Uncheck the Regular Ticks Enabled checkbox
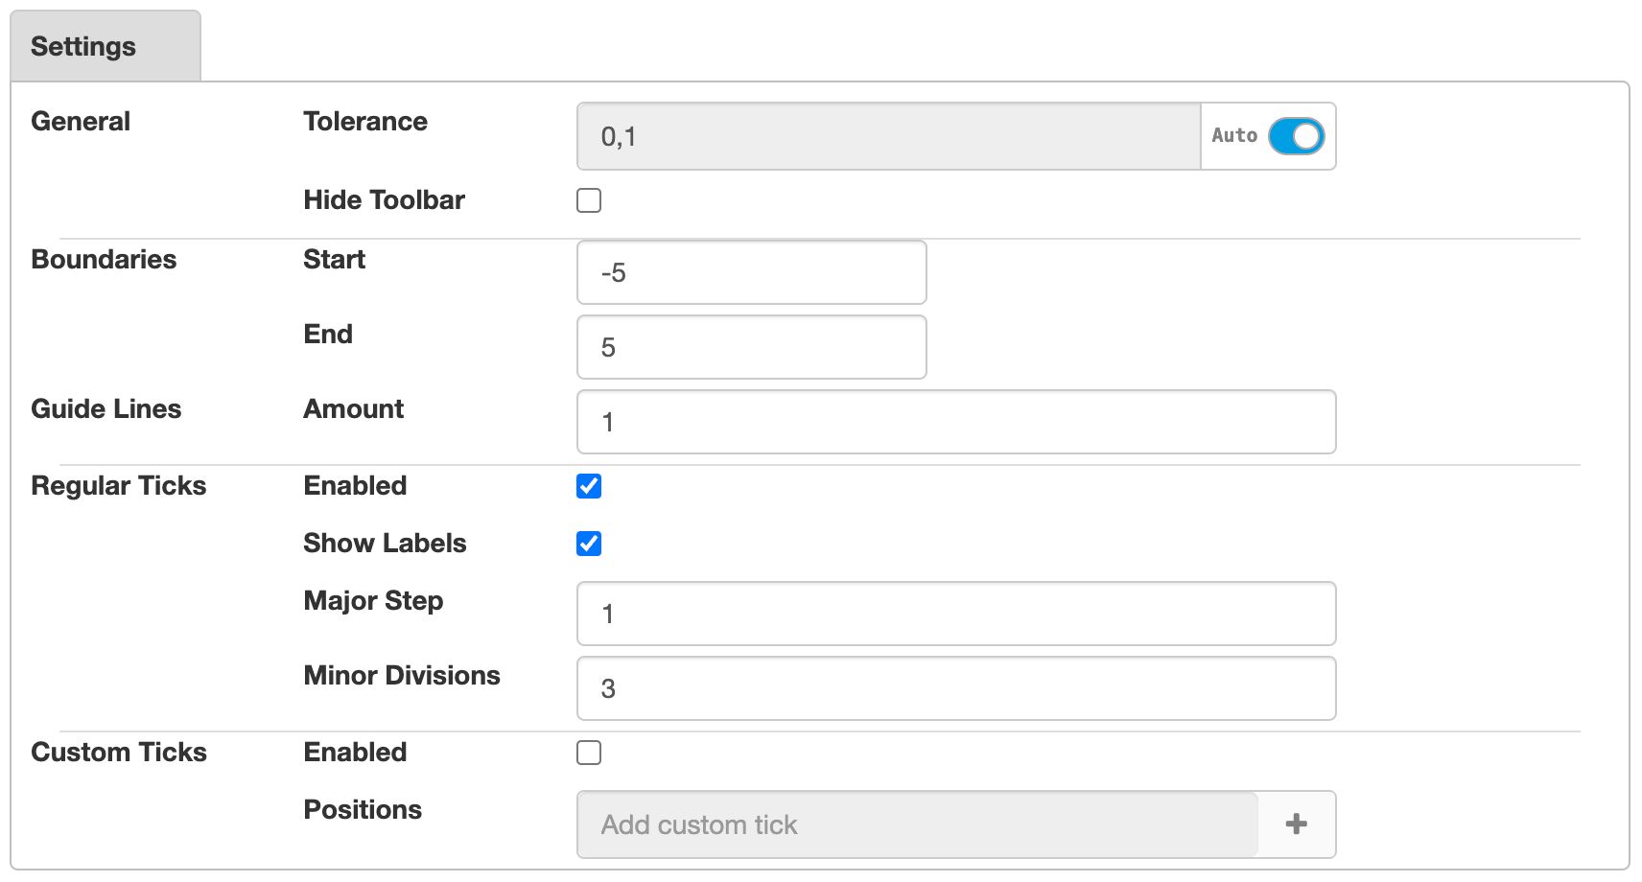The width and height of the screenshot is (1642, 882). click(591, 486)
